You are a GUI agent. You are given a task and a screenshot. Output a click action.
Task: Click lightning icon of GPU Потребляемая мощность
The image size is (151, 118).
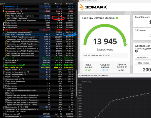click(4, 30)
